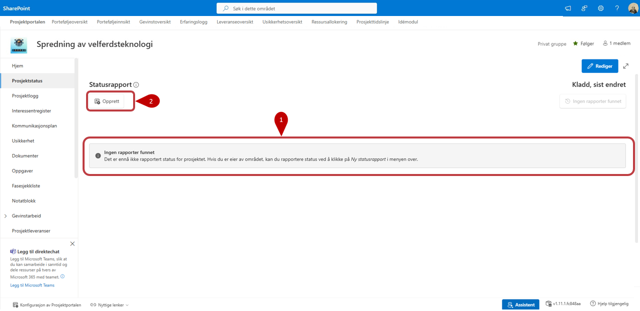Open the Nyttige lenker dropdown
Screen dimensions: 640x311
pyautogui.click(x=110, y=304)
